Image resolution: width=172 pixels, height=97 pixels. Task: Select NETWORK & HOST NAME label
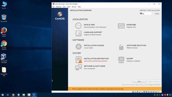[95, 66]
